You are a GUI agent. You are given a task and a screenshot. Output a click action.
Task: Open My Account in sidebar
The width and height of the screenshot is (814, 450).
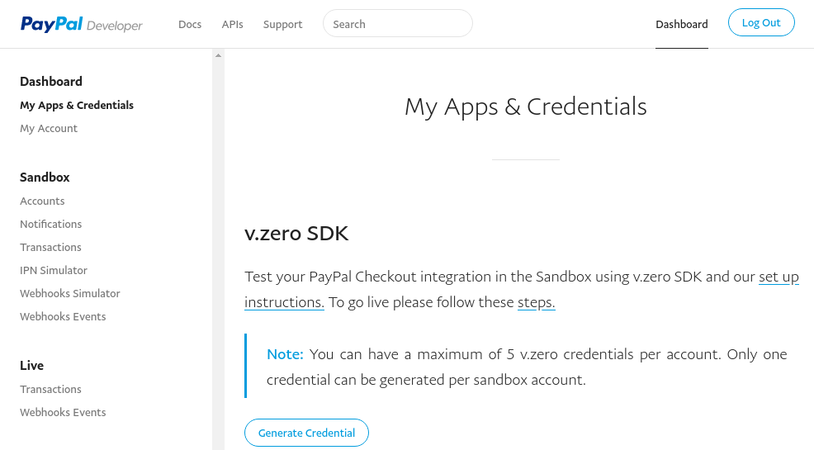click(x=49, y=129)
